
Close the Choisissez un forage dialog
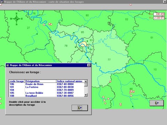pyautogui.click(x=89, y=65)
